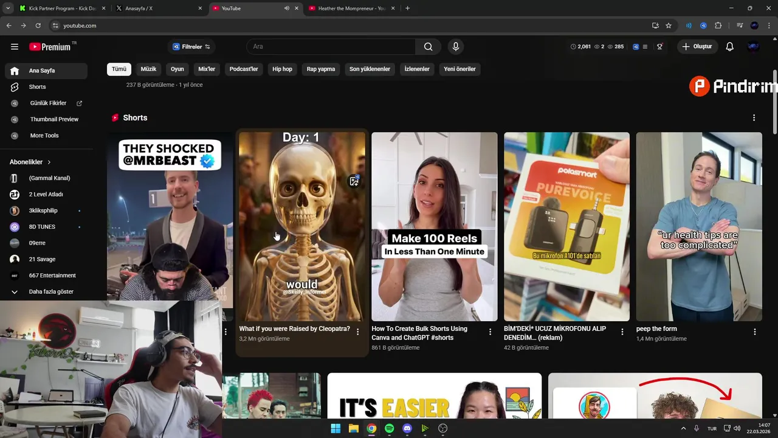Open More Tools in sidebar
778x438 pixels.
[46, 136]
